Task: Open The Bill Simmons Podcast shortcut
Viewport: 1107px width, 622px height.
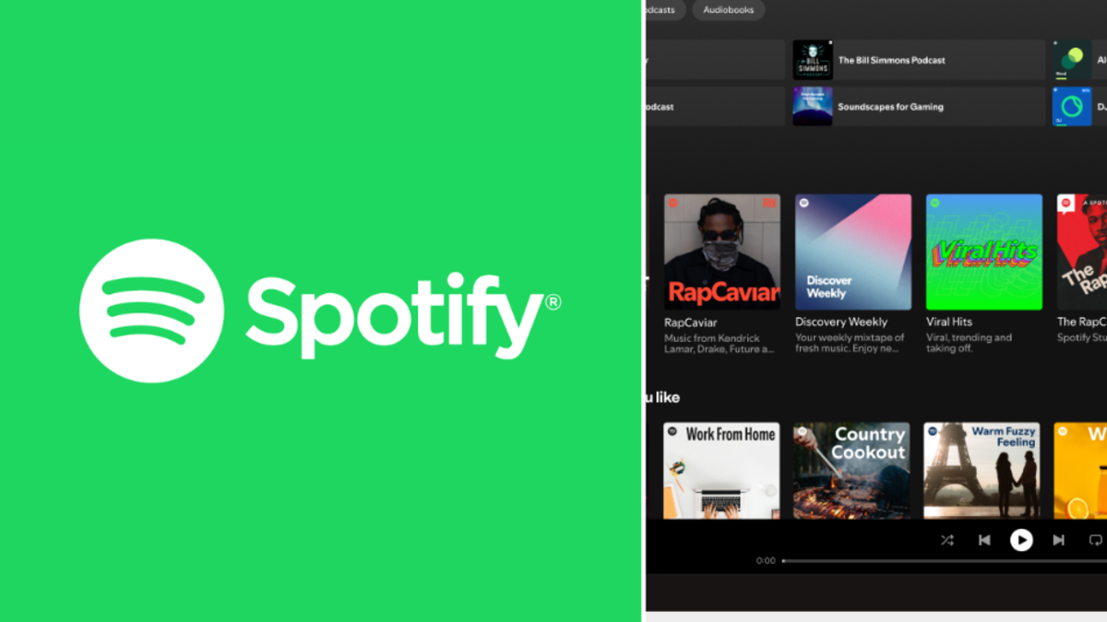Action: [x=891, y=60]
